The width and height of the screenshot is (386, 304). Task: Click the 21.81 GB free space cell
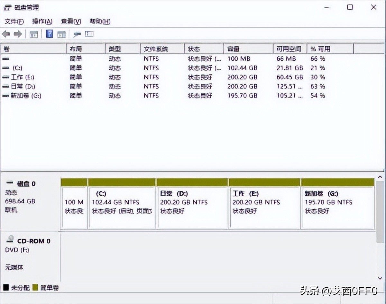(x=290, y=68)
